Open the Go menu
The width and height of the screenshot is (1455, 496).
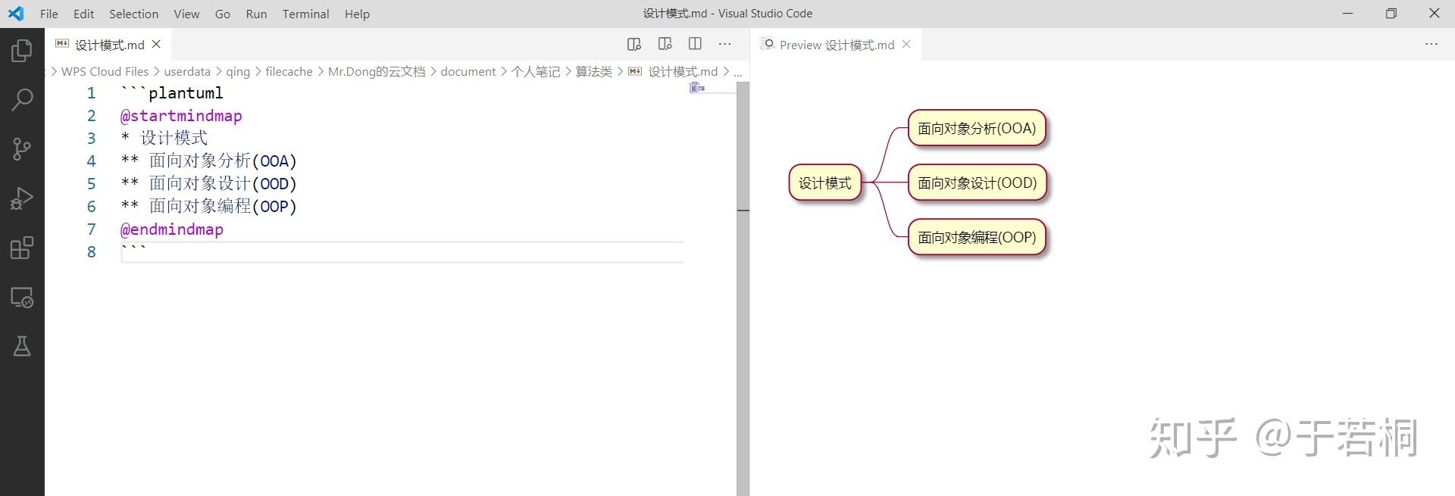pos(223,14)
